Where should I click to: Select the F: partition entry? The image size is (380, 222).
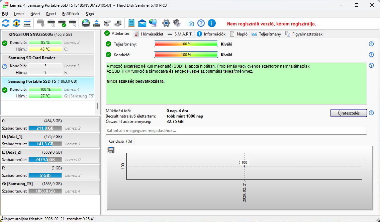(51, 172)
